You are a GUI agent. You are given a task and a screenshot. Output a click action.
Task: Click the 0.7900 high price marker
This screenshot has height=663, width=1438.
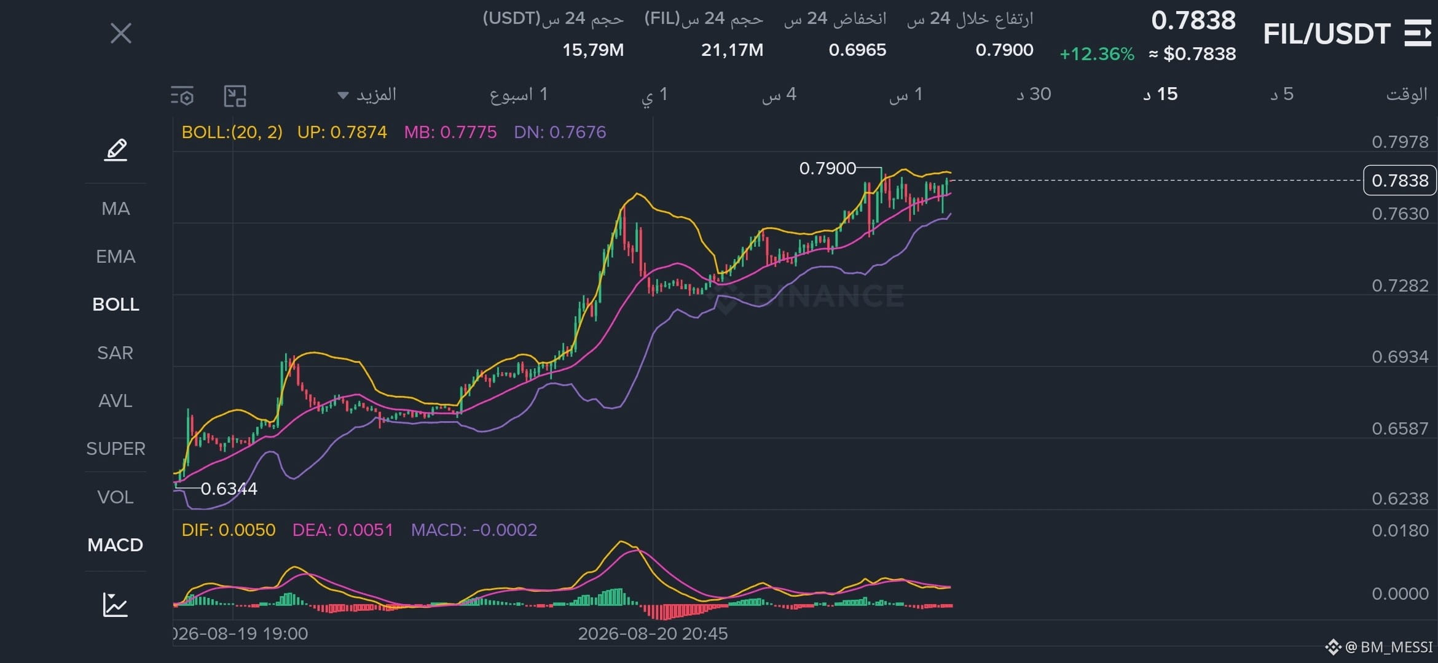click(x=827, y=168)
